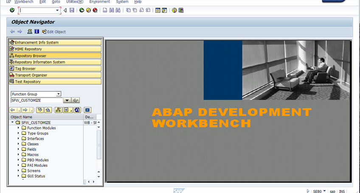The height and width of the screenshot is (193, 360).
Task: Click the Close Object List X icon
Action: pyautogui.click(x=87, y=110)
